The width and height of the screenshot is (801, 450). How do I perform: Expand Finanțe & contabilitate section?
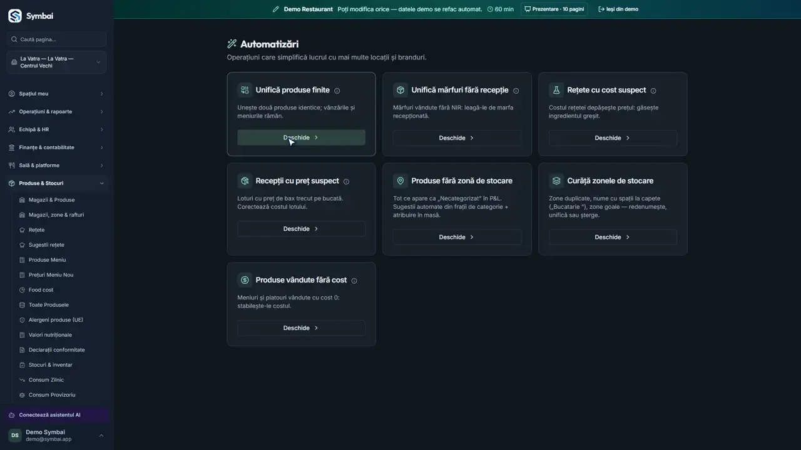pyautogui.click(x=56, y=147)
